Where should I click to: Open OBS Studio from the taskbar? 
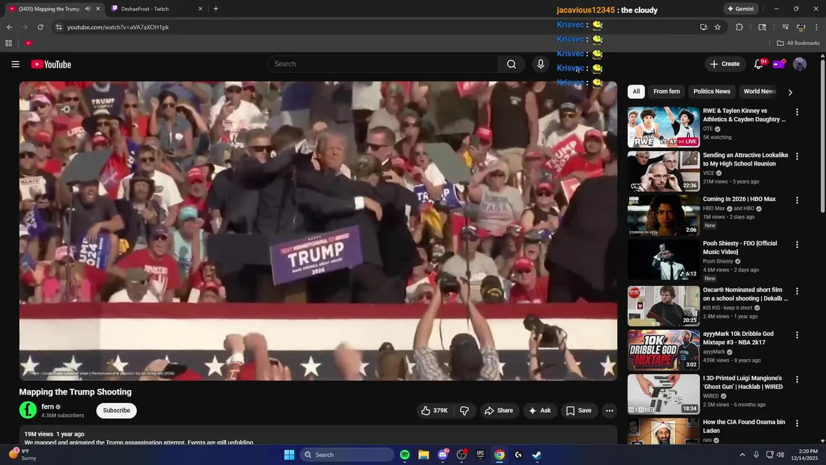click(x=461, y=455)
